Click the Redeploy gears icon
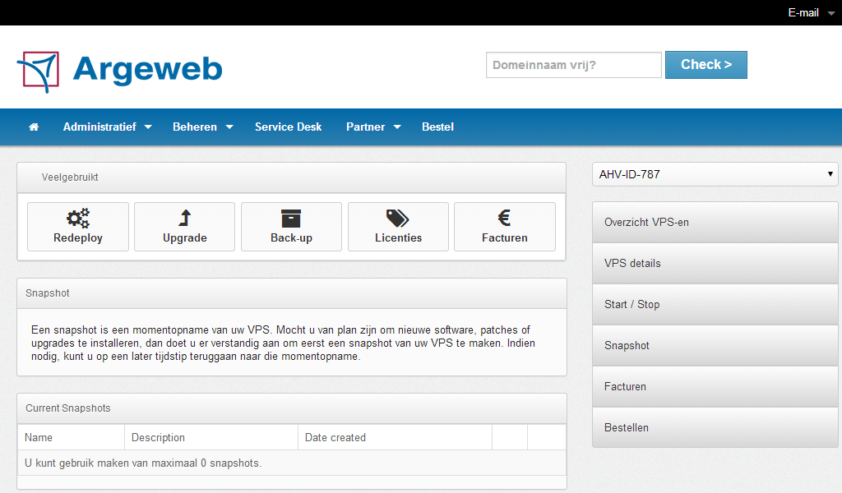This screenshot has height=493, width=842. pyautogui.click(x=78, y=218)
